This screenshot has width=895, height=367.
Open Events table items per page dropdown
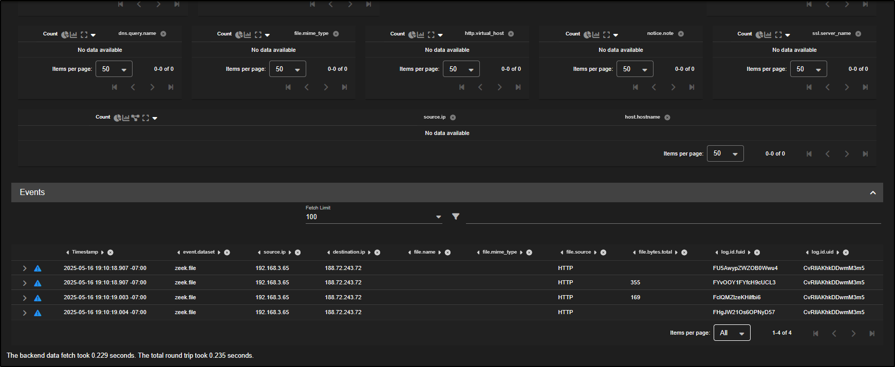732,333
